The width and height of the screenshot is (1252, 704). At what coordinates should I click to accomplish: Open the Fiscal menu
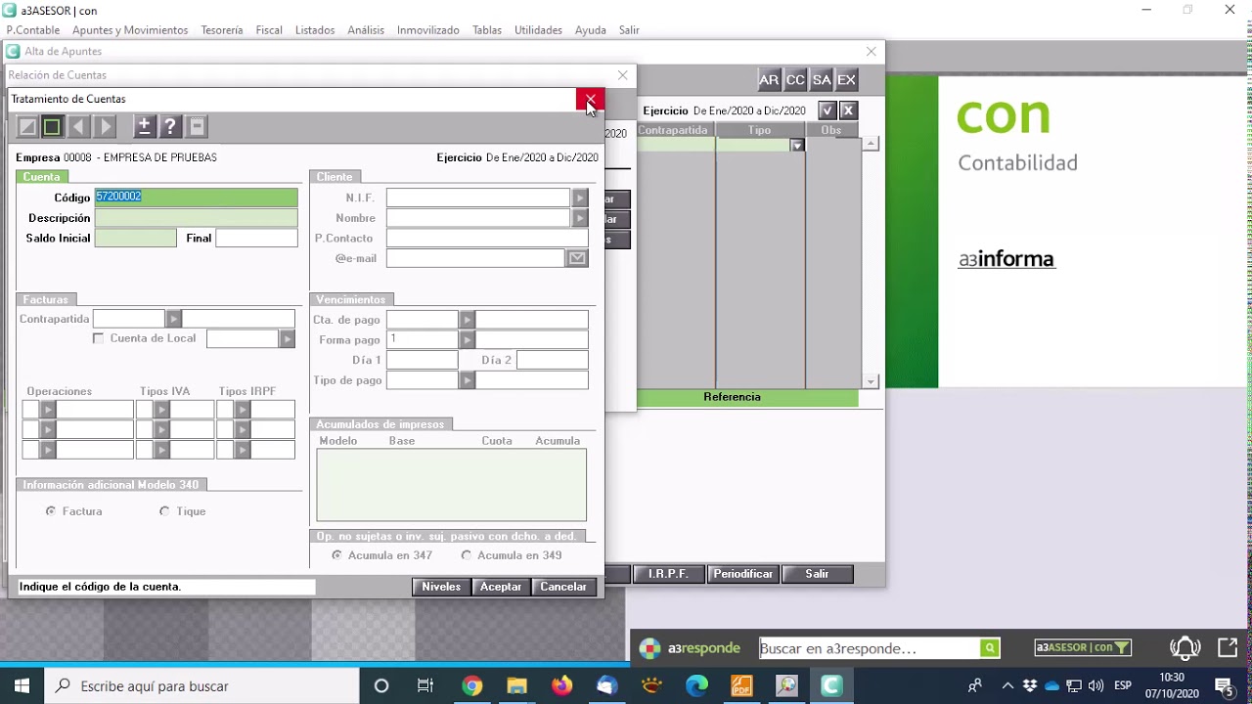269,30
